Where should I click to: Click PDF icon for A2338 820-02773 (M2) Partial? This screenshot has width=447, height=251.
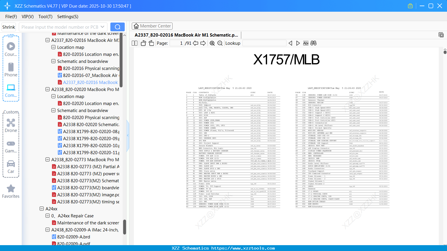[x=54, y=167]
